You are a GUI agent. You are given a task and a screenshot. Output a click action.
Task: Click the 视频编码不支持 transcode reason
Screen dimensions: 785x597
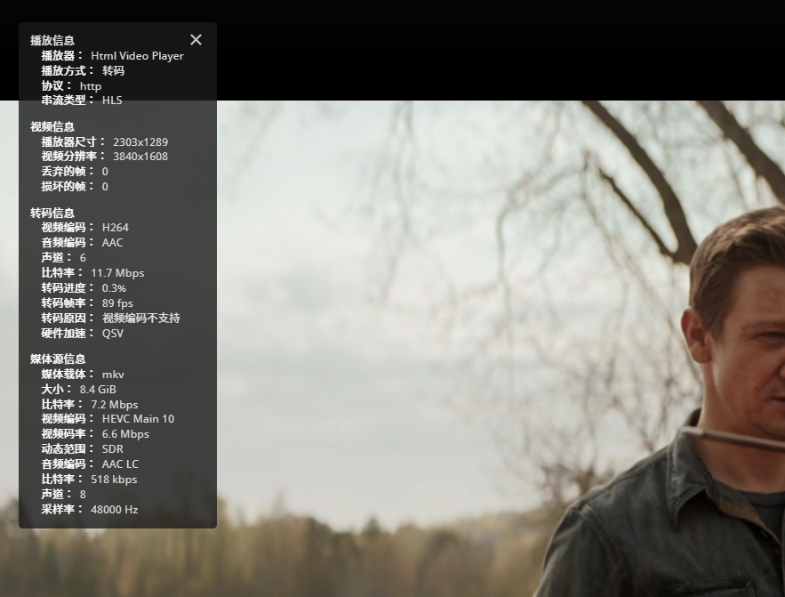[141, 319]
